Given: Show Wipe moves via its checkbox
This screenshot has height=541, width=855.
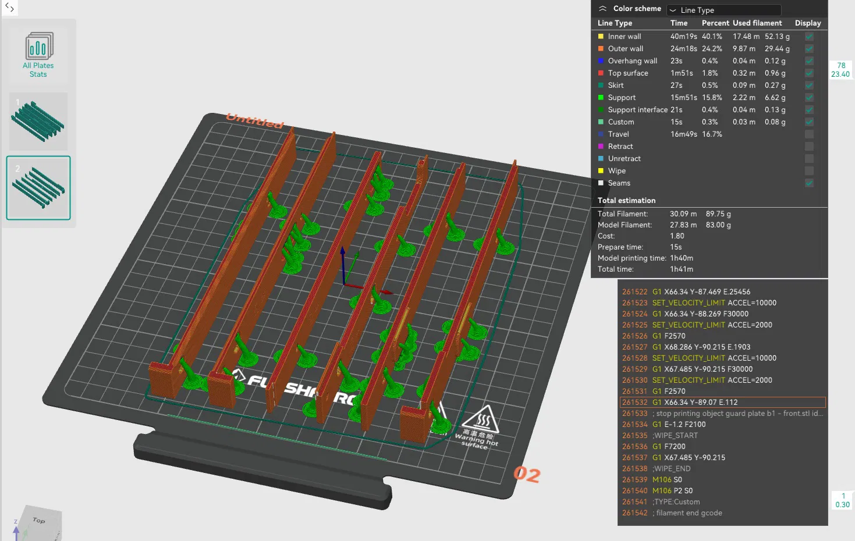Looking at the screenshot, I should [x=809, y=171].
